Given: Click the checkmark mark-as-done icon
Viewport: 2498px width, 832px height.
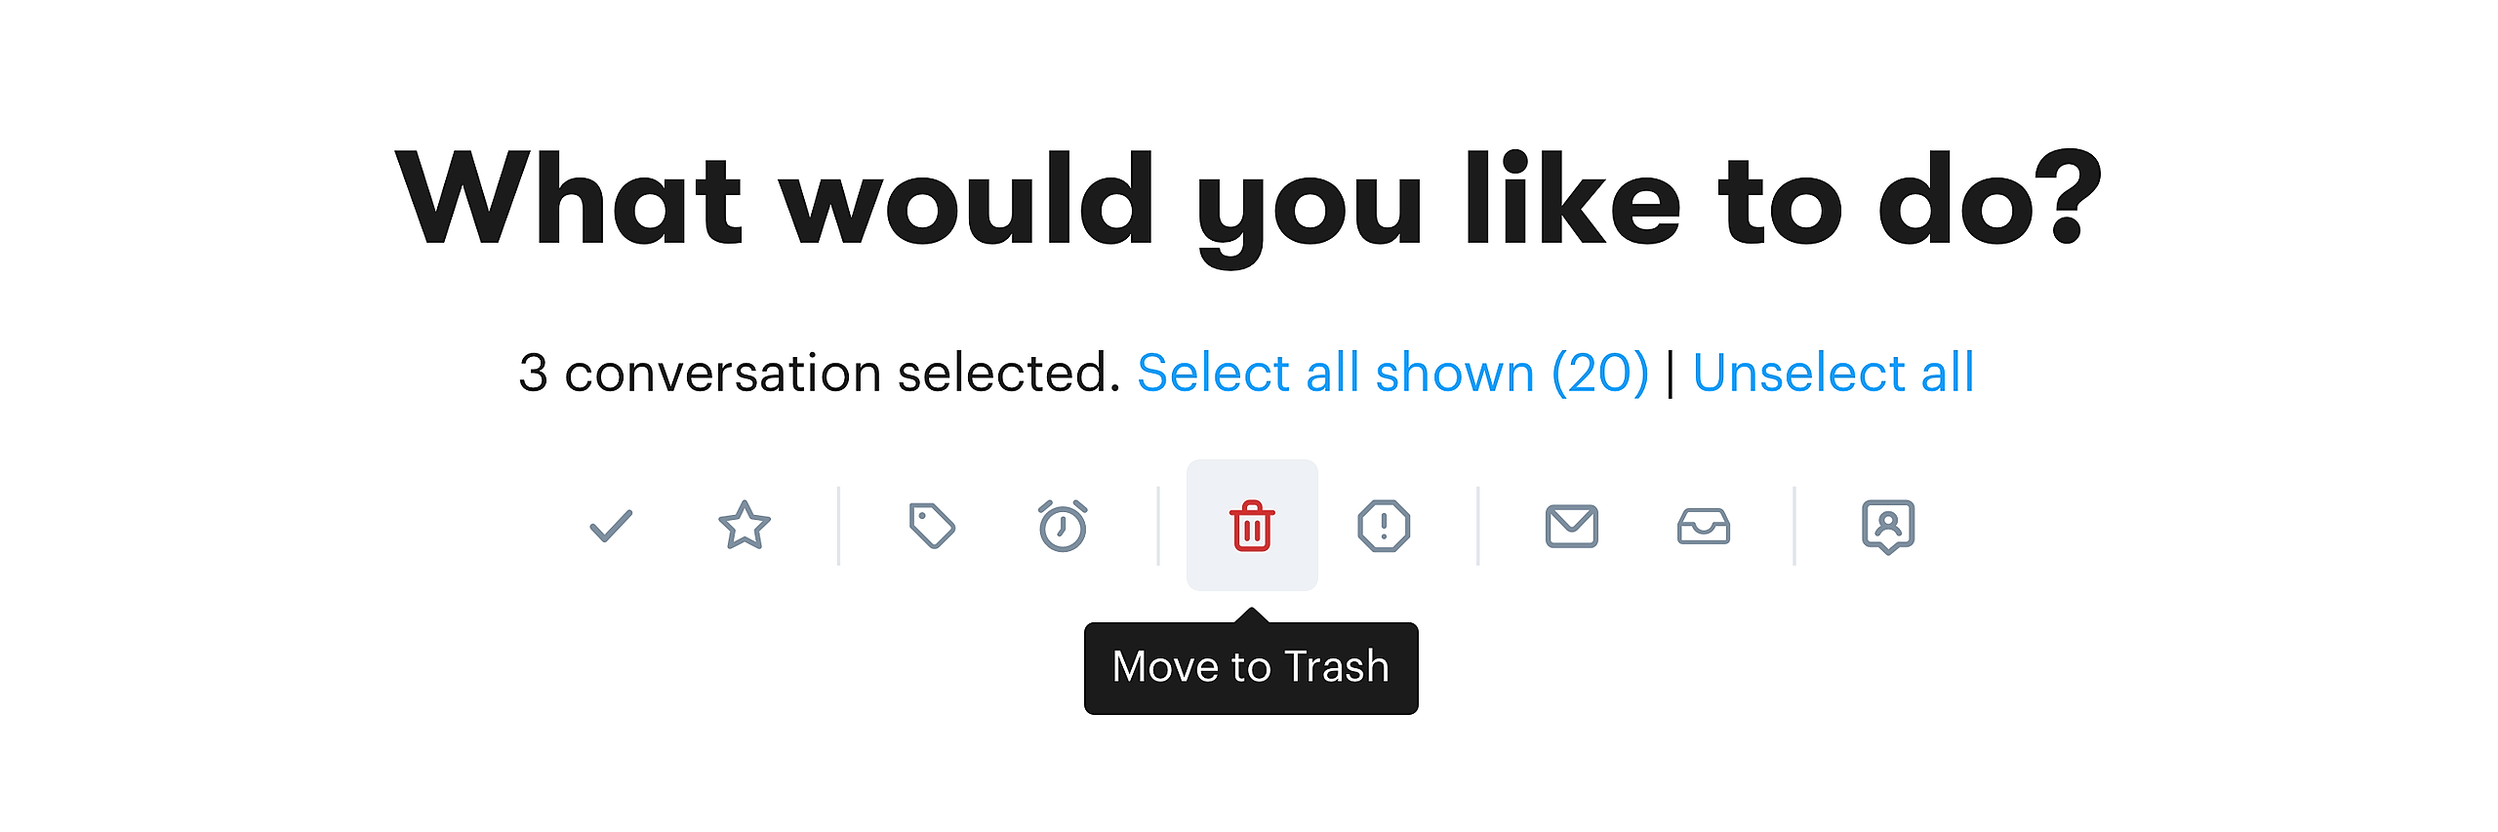Looking at the screenshot, I should tap(611, 527).
